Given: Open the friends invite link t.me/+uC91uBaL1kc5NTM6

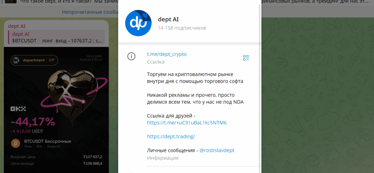Looking at the screenshot, I should pyautogui.click(x=186, y=122).
